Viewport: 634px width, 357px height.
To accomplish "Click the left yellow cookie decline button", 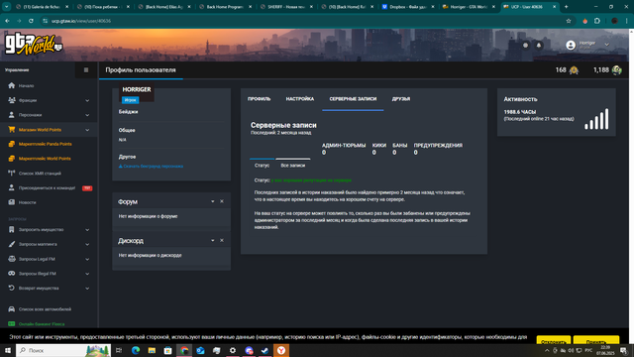I will [x=553, y=340].
